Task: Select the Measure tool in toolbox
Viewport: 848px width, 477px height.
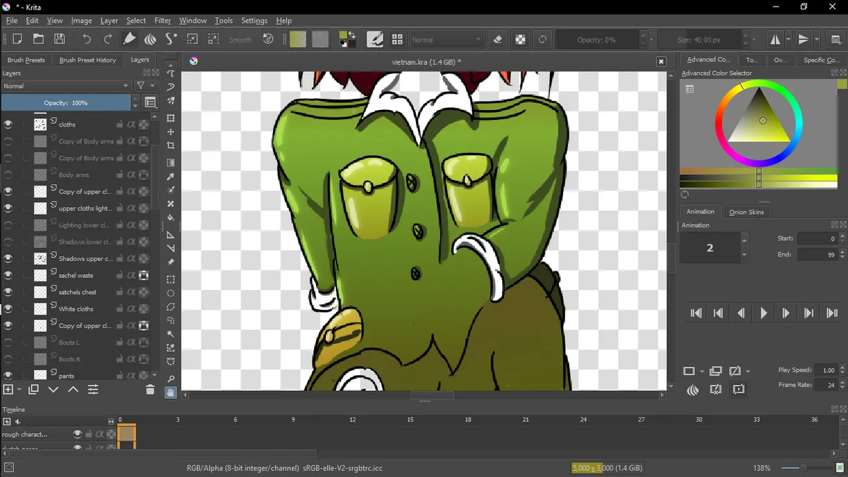Action: tap(171, 248)
